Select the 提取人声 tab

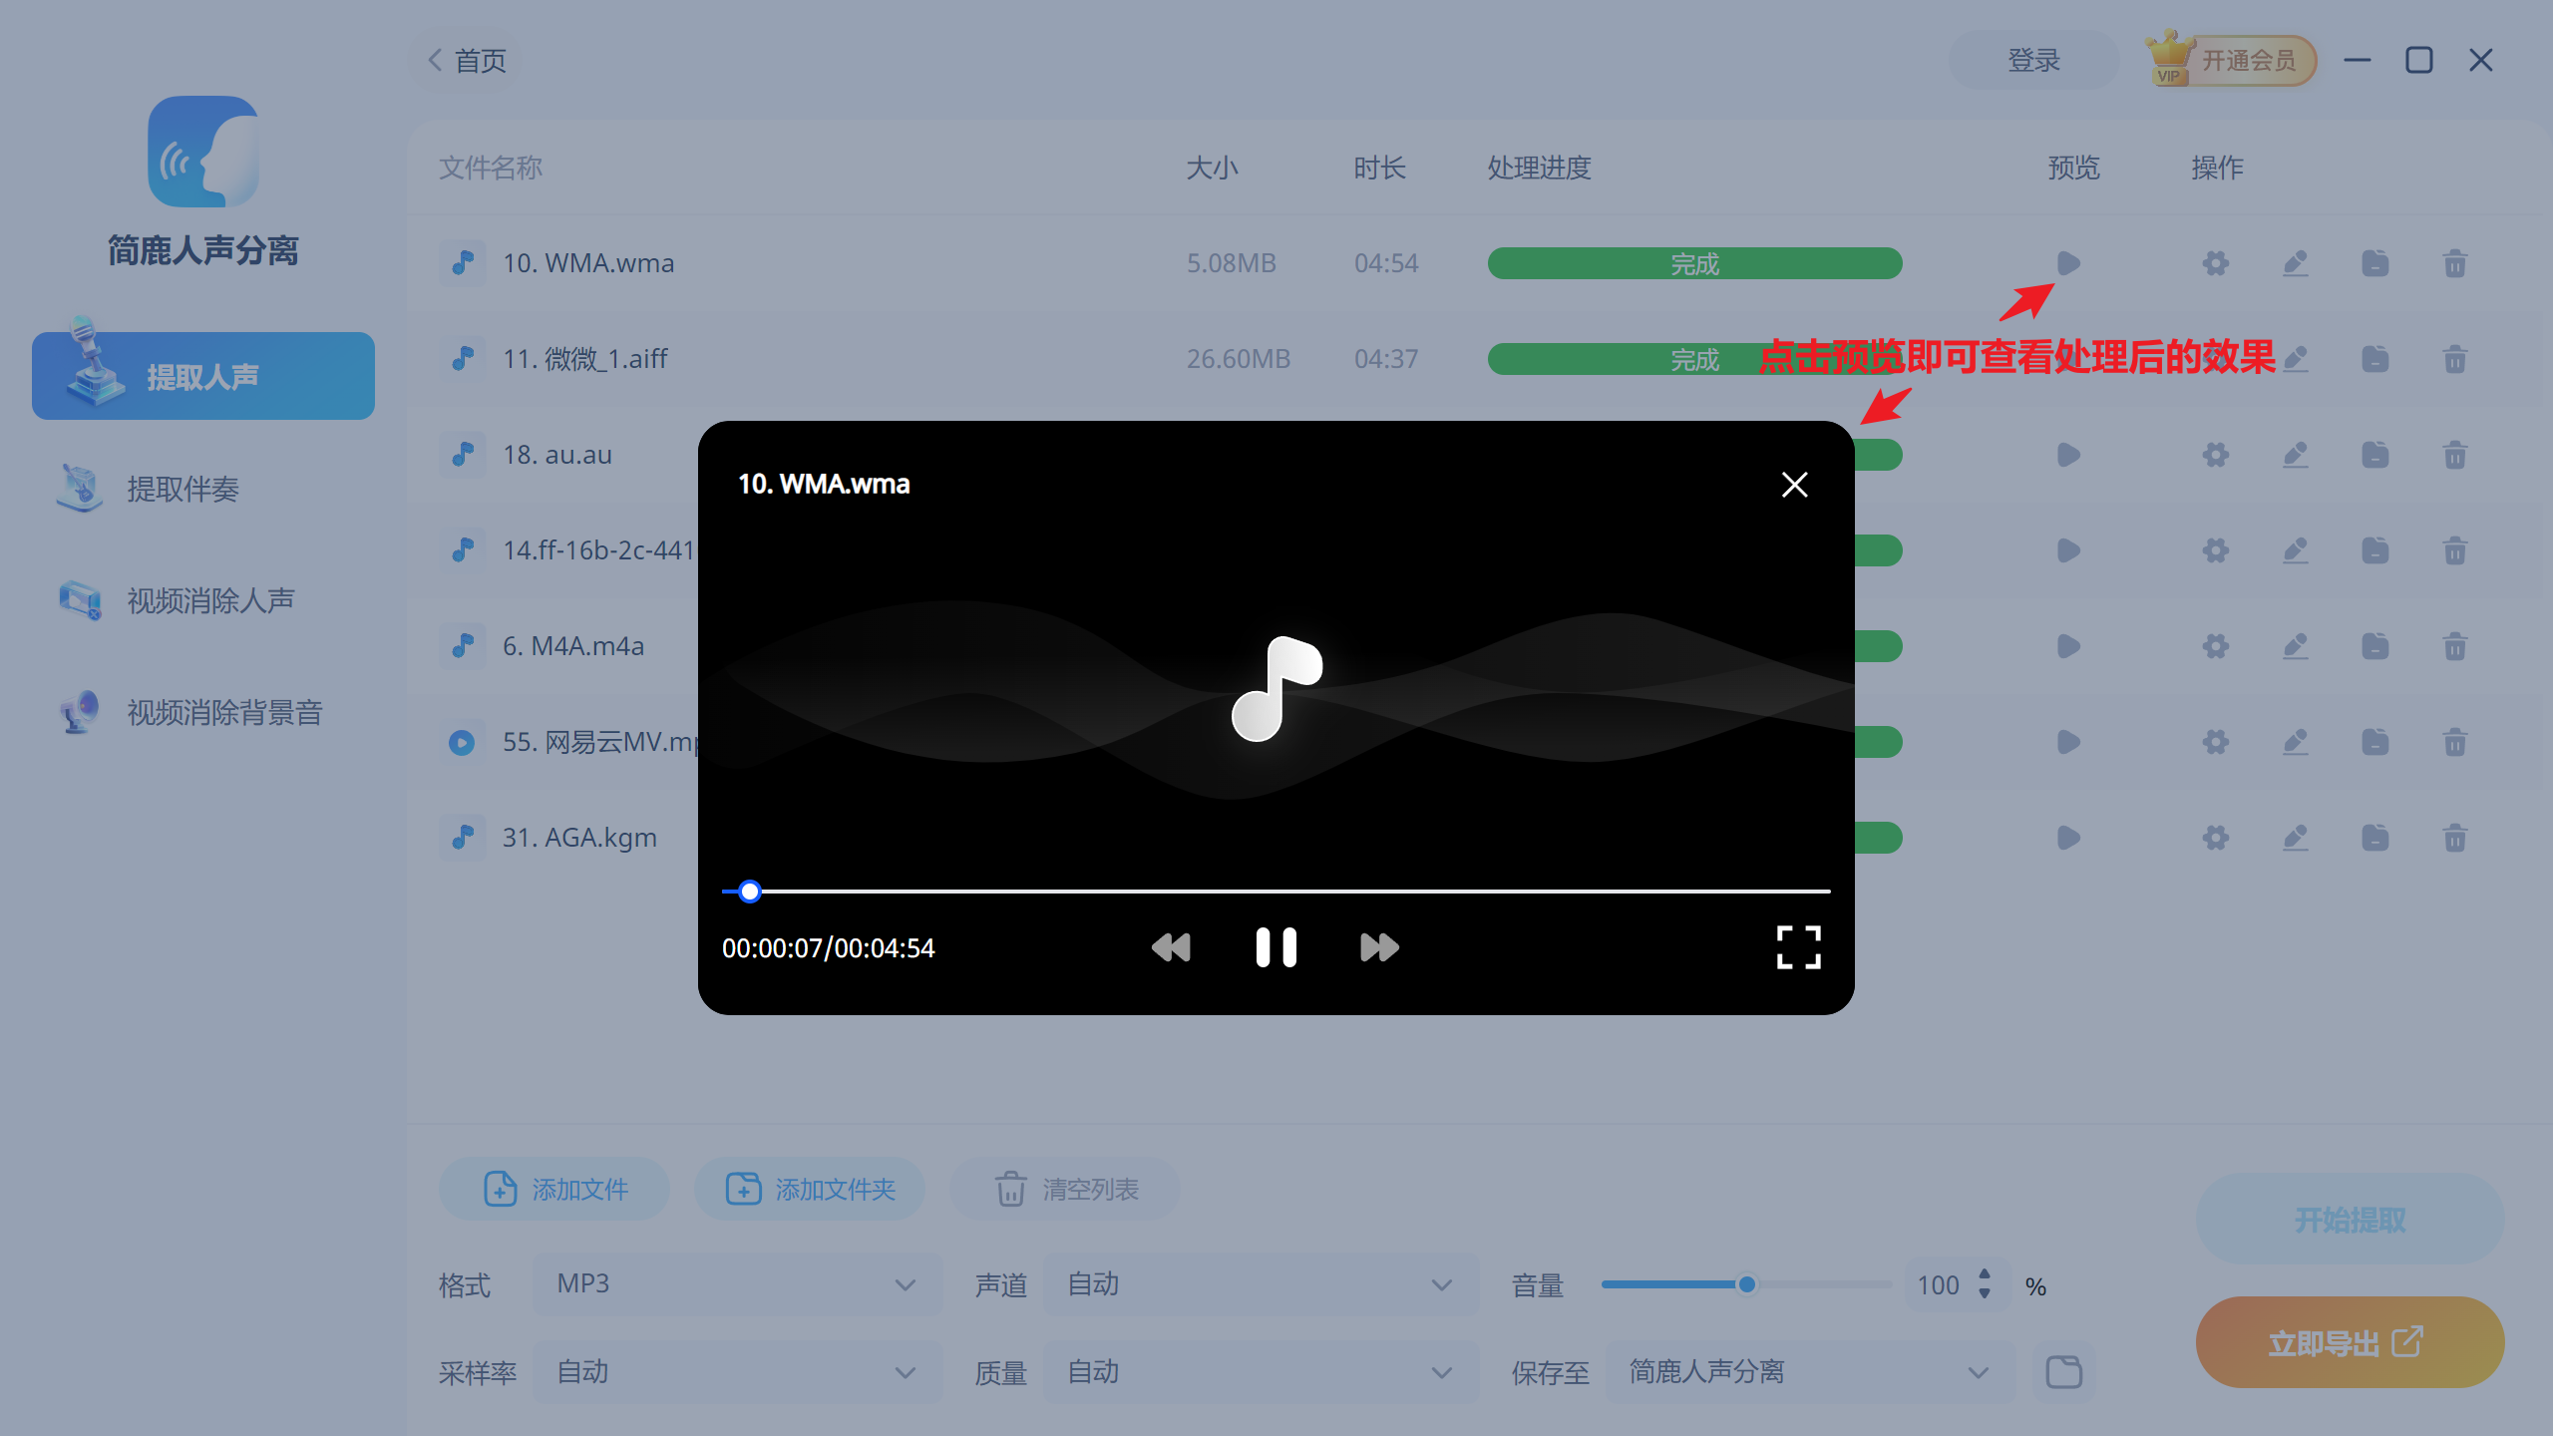tap(203, 375)
